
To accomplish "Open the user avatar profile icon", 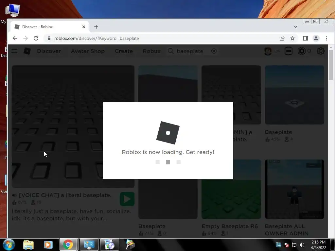I will (268, 51).
